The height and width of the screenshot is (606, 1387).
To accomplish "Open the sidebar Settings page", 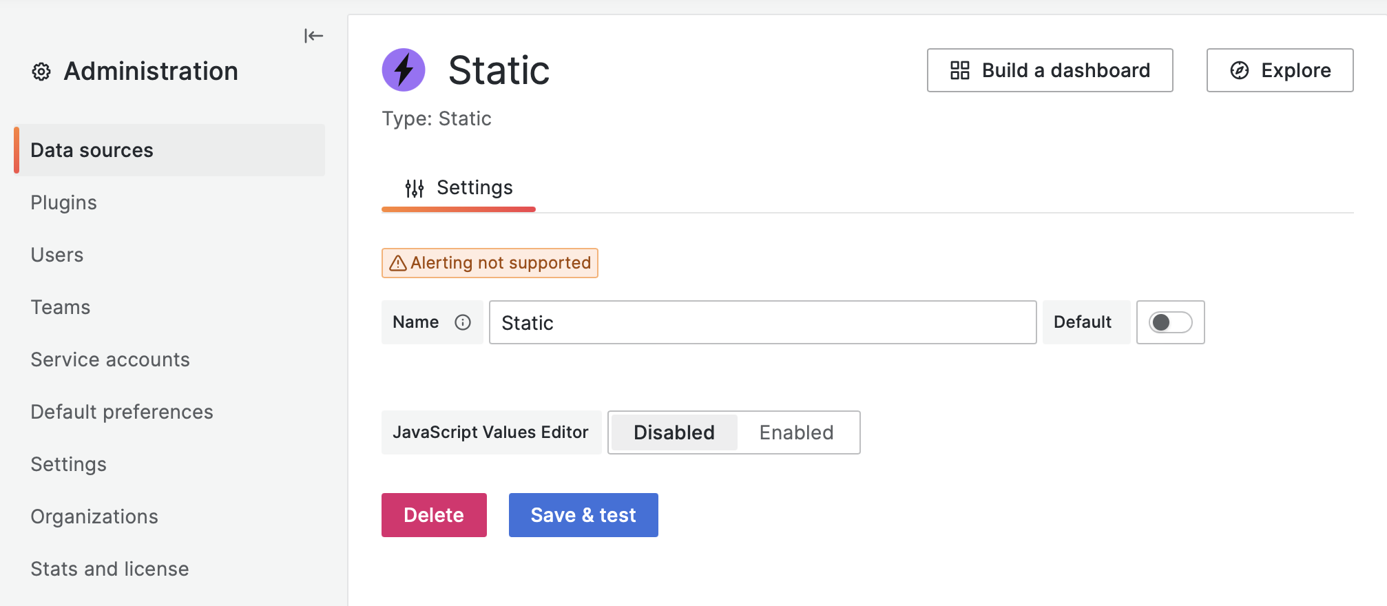I will pos(69,464).
